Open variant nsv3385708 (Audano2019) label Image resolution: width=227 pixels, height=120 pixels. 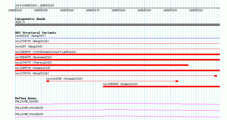tap(33, 68)
